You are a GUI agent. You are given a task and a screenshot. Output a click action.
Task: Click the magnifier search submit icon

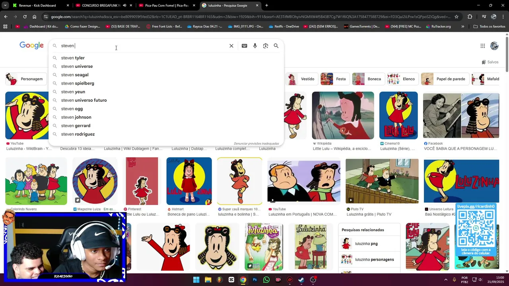click(276, 46)
